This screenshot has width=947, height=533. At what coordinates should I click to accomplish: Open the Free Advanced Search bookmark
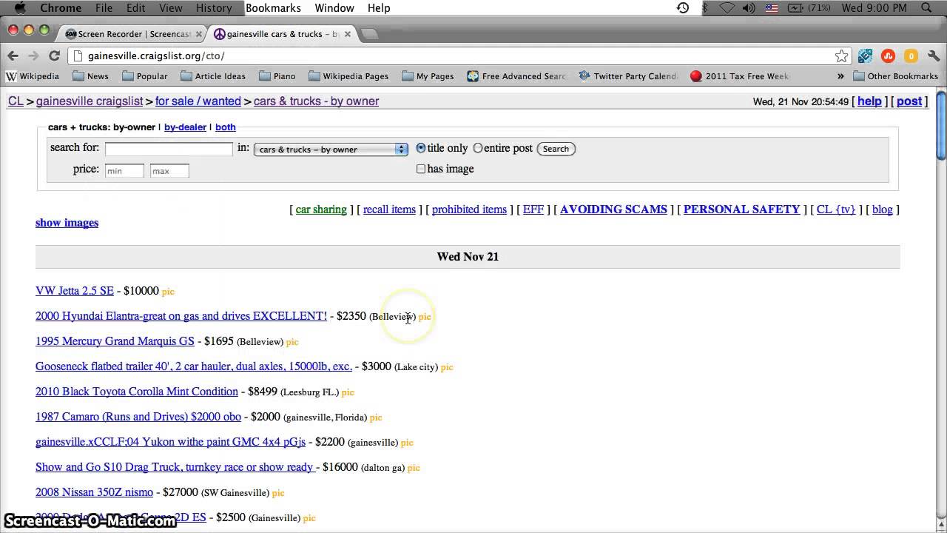click(516, 76)
